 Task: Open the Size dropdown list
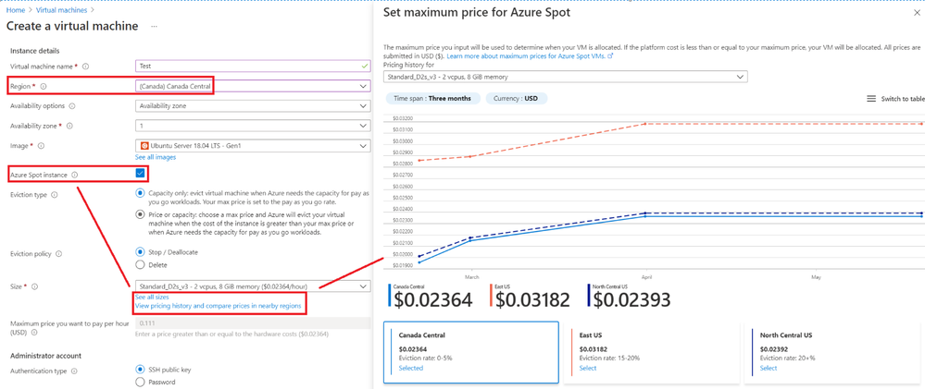(362, 286)
